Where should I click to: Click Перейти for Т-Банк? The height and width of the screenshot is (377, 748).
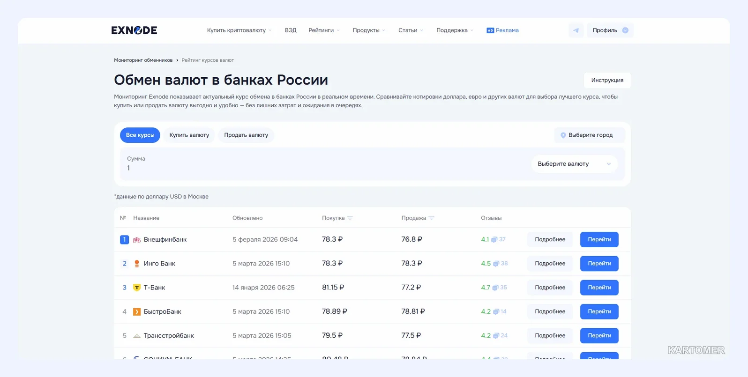[x=599, y=288]
